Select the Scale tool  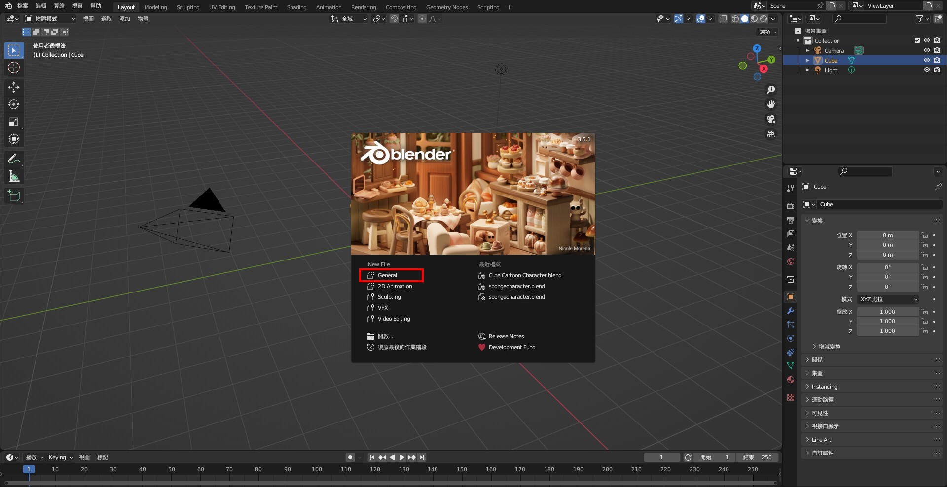(x=14, y=122)
